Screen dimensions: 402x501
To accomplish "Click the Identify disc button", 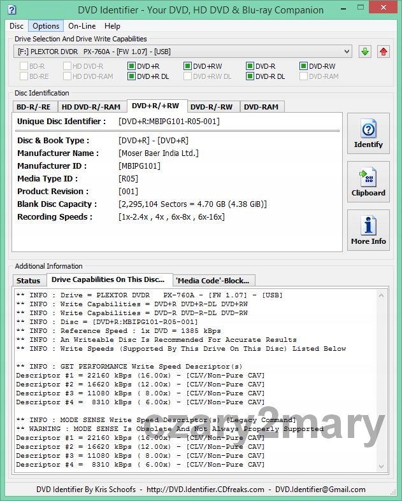I will [x=368, y=134].
